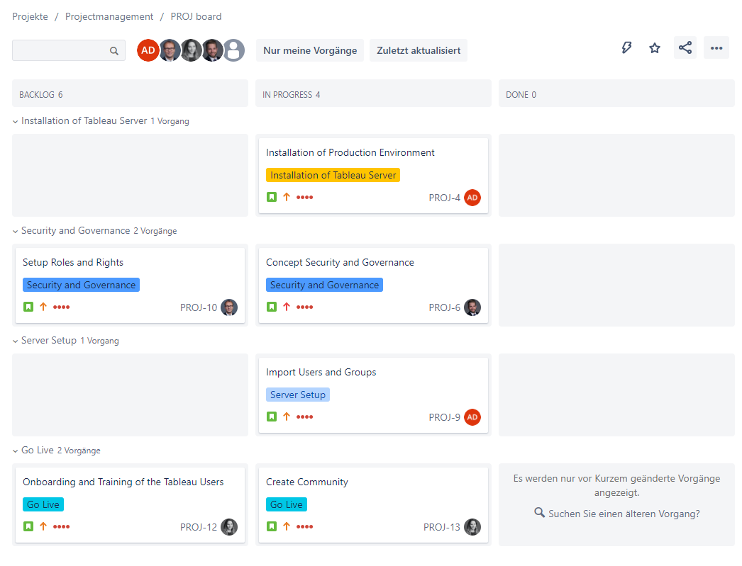This screenshot has width=742, height=566.
Task: Click the magnifier icon in the search field
Action: (113, 50)
